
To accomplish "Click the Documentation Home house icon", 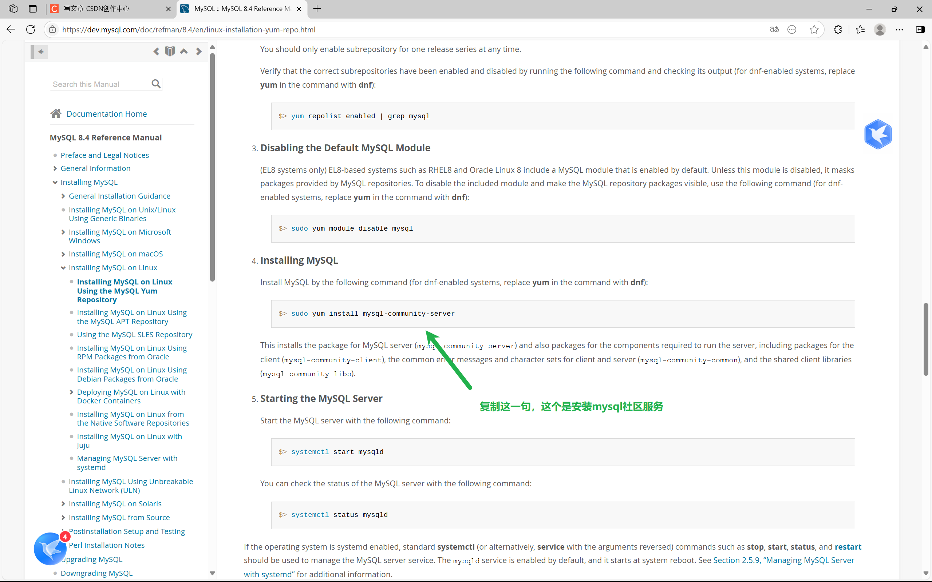I will pos(56,113).
